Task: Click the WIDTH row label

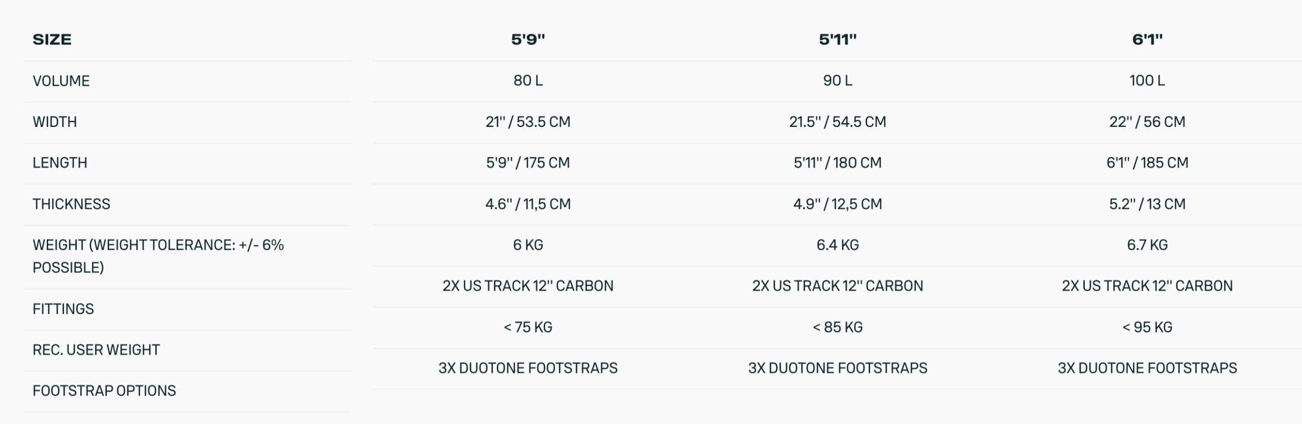Action: [x=54, y=122]
